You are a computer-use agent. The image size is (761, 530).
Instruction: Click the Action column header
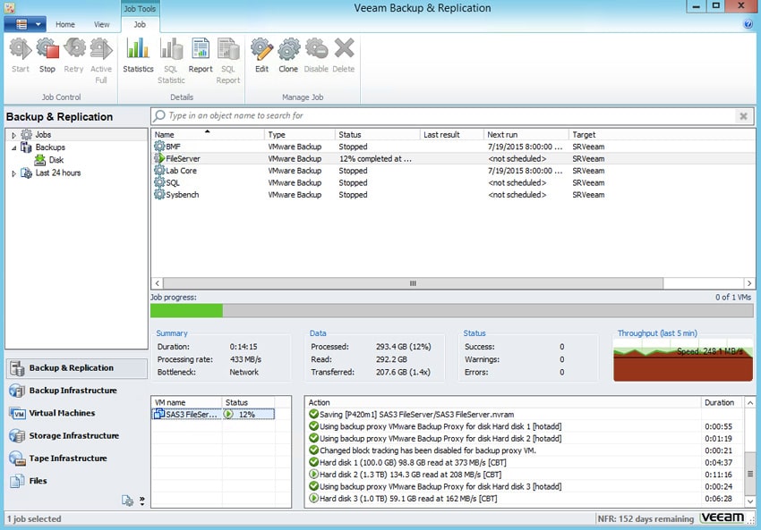click(x=503, y=402)
